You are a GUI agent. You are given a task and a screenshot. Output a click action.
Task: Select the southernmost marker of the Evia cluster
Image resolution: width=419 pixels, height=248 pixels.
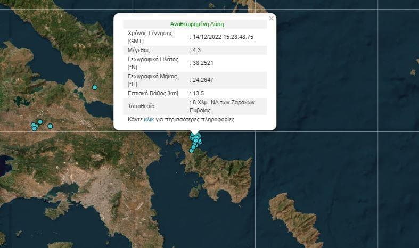(192, 151)
